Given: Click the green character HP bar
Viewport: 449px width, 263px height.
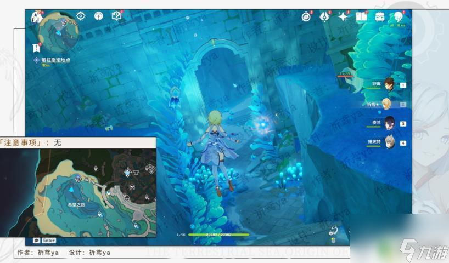Looking at the screenshot, I should pyautogui.click(x=218, y=235).
